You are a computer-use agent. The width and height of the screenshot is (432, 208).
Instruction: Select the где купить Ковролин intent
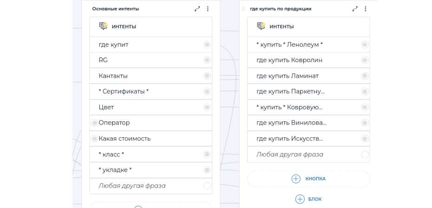point(297,60)
